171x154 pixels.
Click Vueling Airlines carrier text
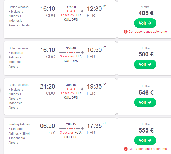point(19,124)
